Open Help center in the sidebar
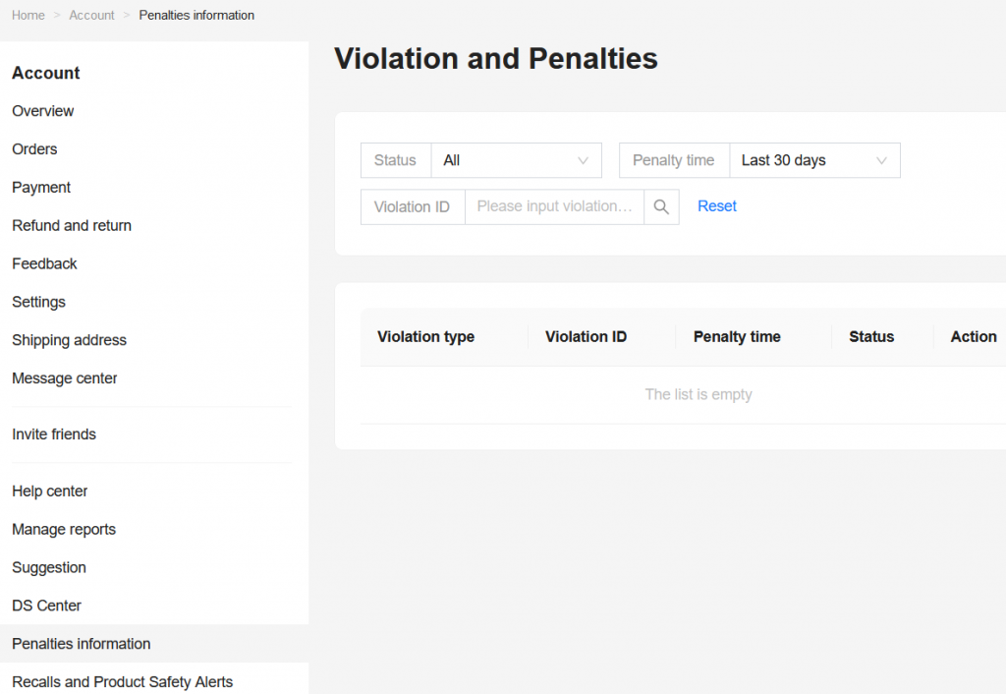Screen dimensions: 1006x694 tap(49, 492)
